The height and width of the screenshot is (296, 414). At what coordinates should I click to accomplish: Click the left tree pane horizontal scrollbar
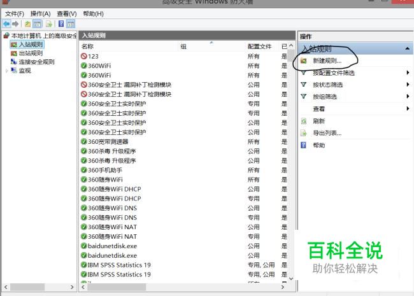pyautogui.click(x=27, y=287)
